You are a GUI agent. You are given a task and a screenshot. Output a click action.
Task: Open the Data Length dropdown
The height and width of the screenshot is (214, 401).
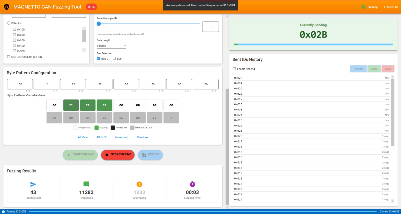pos(111,46)
